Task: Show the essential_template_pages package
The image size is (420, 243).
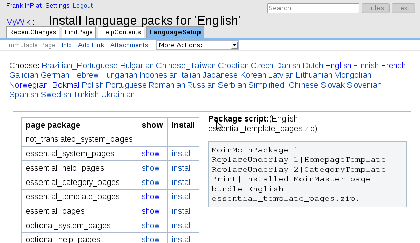Action: [151, 197]
